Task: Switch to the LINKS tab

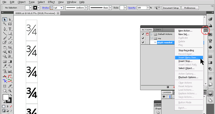Action: pos(157,29)
